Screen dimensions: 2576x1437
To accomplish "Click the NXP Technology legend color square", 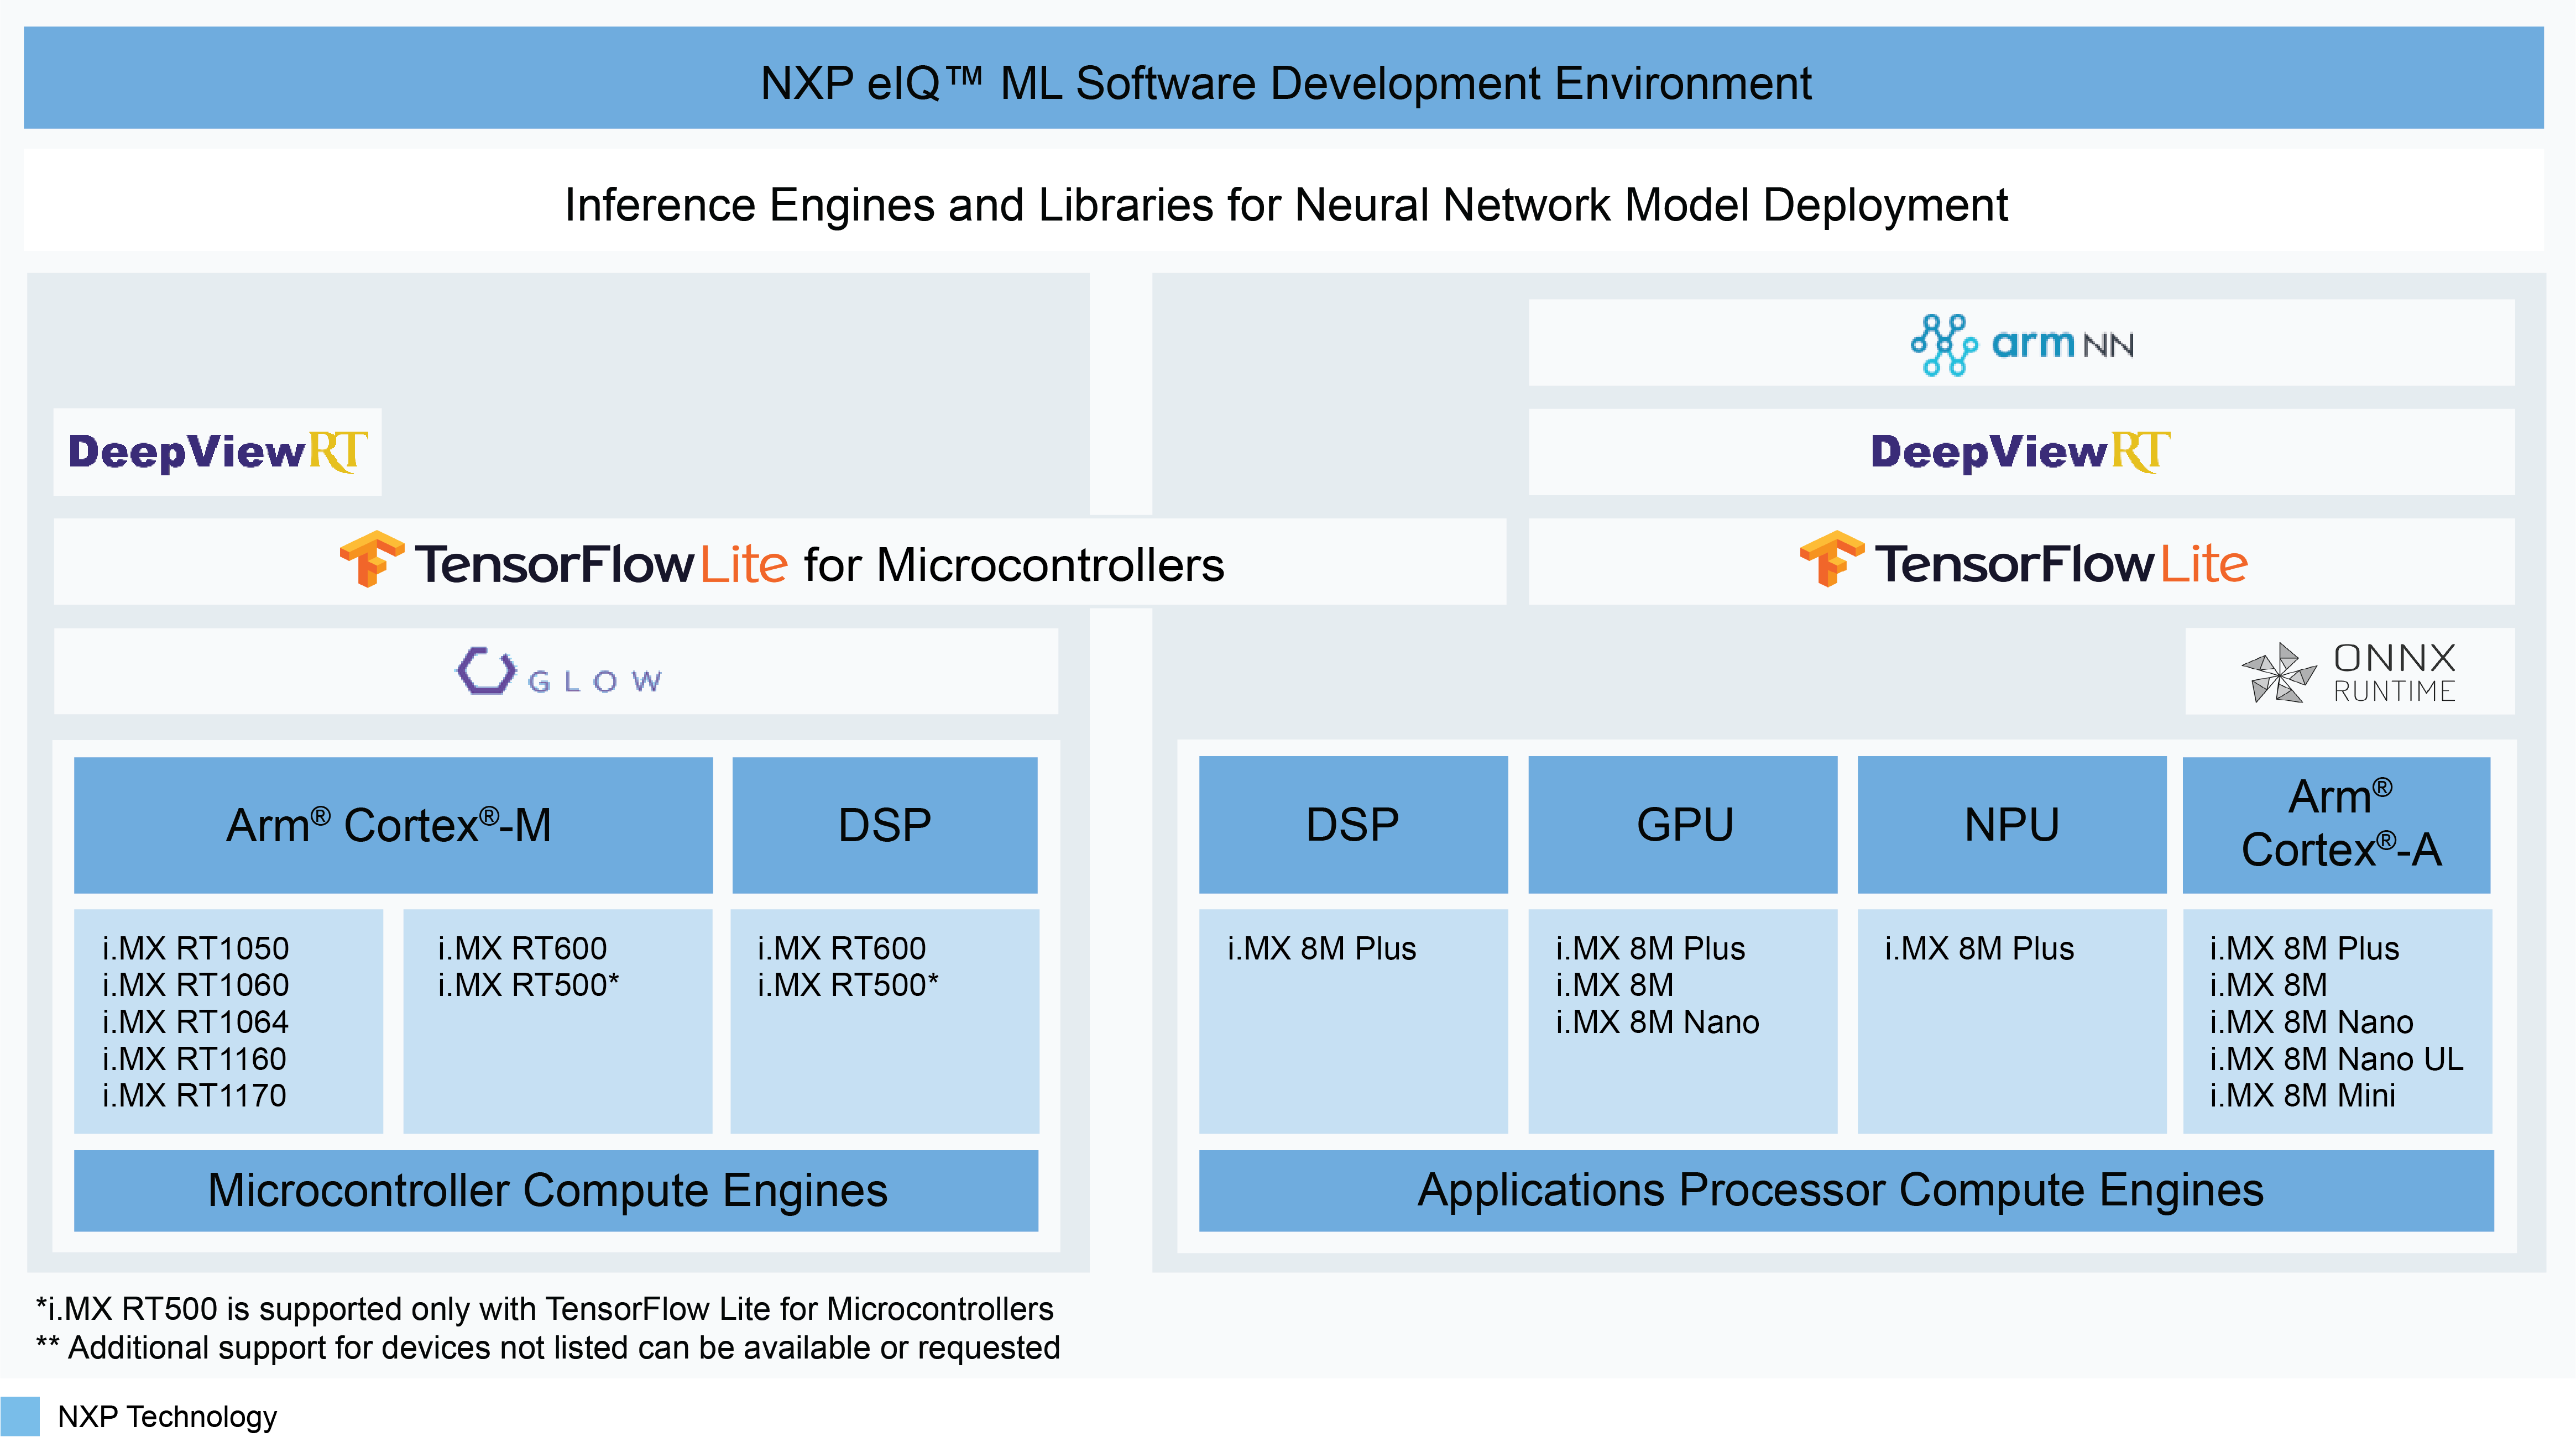I will point(20,1416).
